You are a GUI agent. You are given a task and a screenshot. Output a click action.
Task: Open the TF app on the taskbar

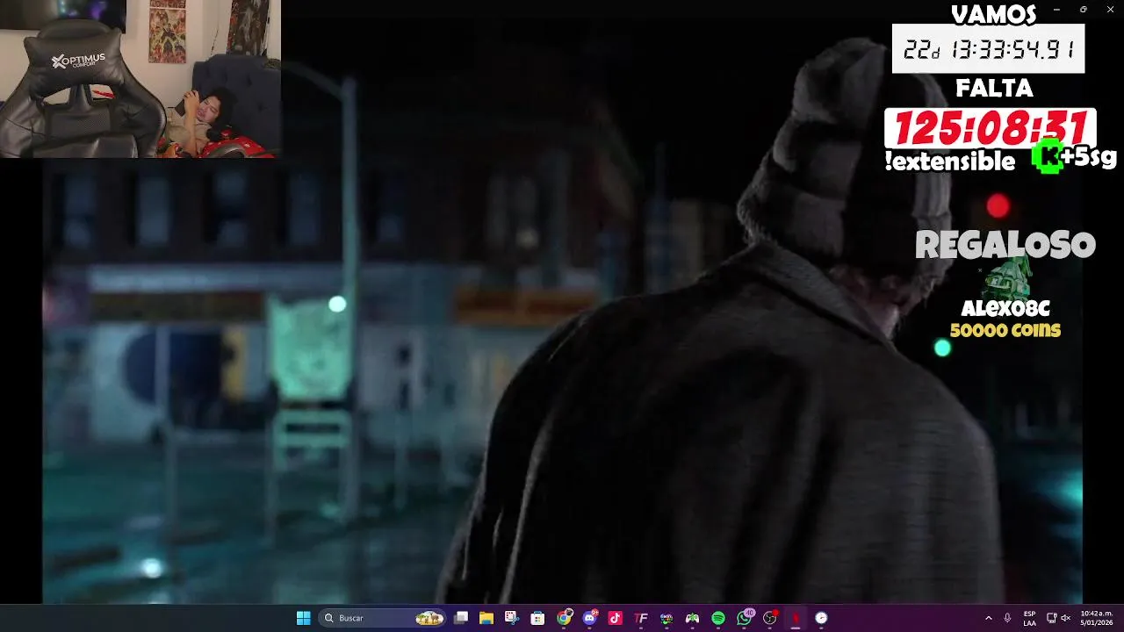pos(641,618)
